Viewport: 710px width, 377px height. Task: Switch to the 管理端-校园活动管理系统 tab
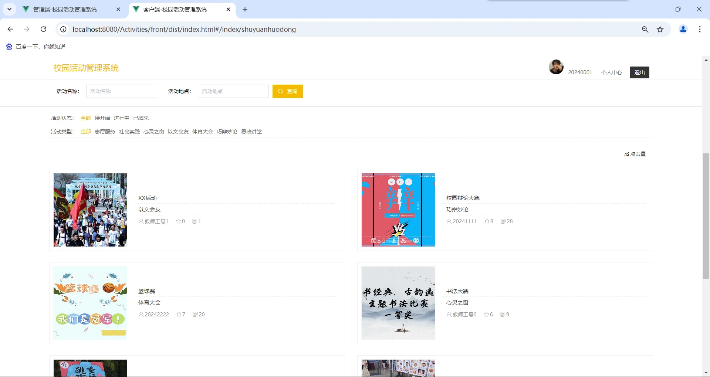(x=65, y=9)
